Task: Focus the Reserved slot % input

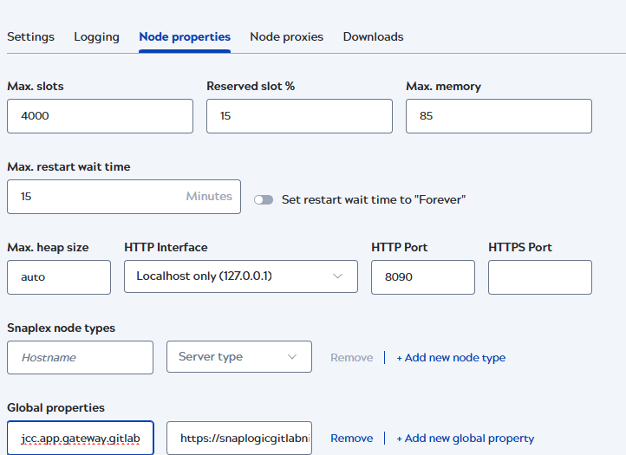Action: (x=299, y=116)
